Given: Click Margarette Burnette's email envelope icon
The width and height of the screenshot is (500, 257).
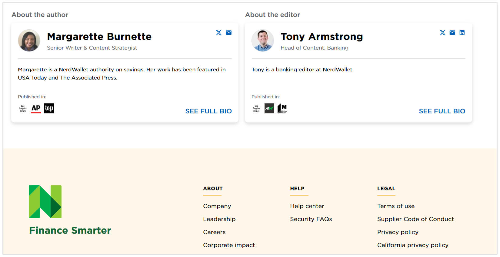Looking at the screenshot, I should click(229, 33).
